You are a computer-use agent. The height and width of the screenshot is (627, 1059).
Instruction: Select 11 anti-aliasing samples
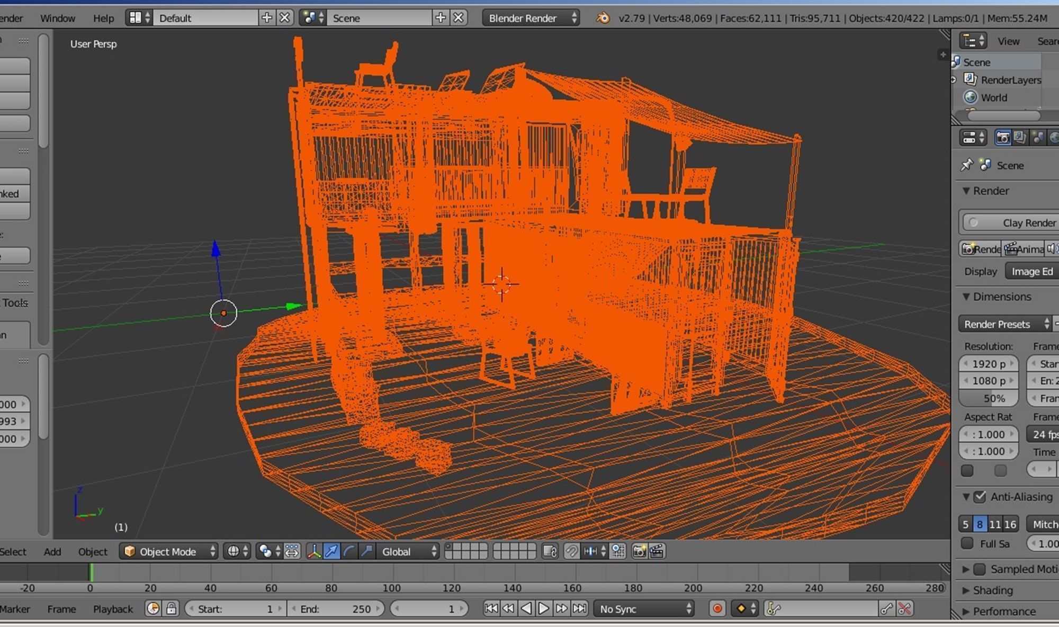[x=995, y=524]
